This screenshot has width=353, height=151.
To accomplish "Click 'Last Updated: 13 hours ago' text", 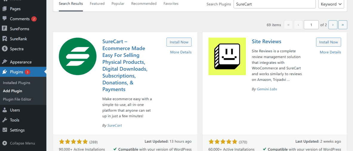I will 168,141.
